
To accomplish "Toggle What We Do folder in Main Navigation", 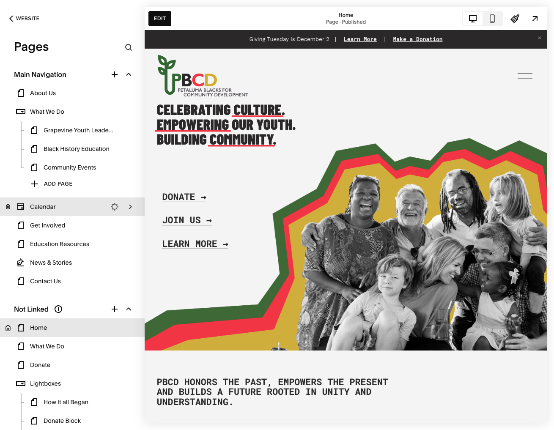I will pyautogui.click(x=21, y=112).
